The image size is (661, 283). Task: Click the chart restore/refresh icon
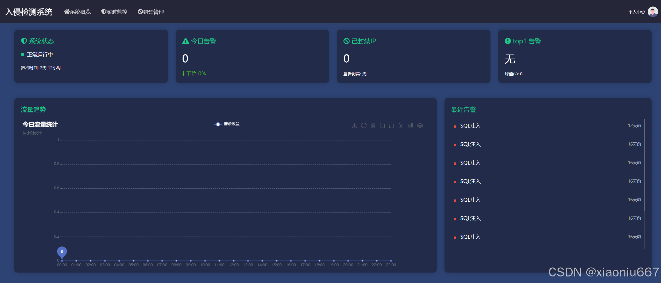pos(364,126)
